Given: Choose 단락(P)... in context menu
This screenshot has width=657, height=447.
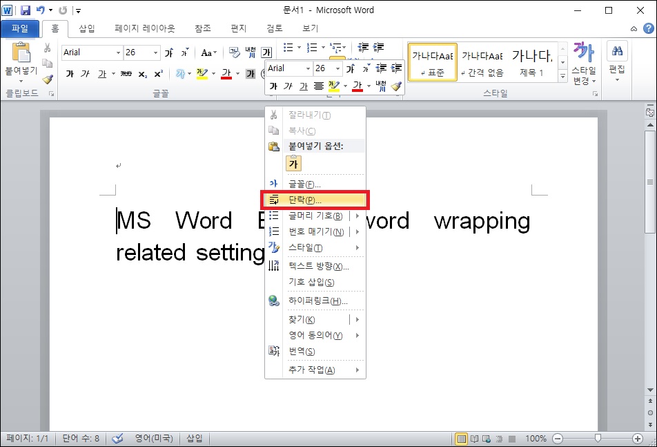Looking at the screenshot, I should (315, 200).
